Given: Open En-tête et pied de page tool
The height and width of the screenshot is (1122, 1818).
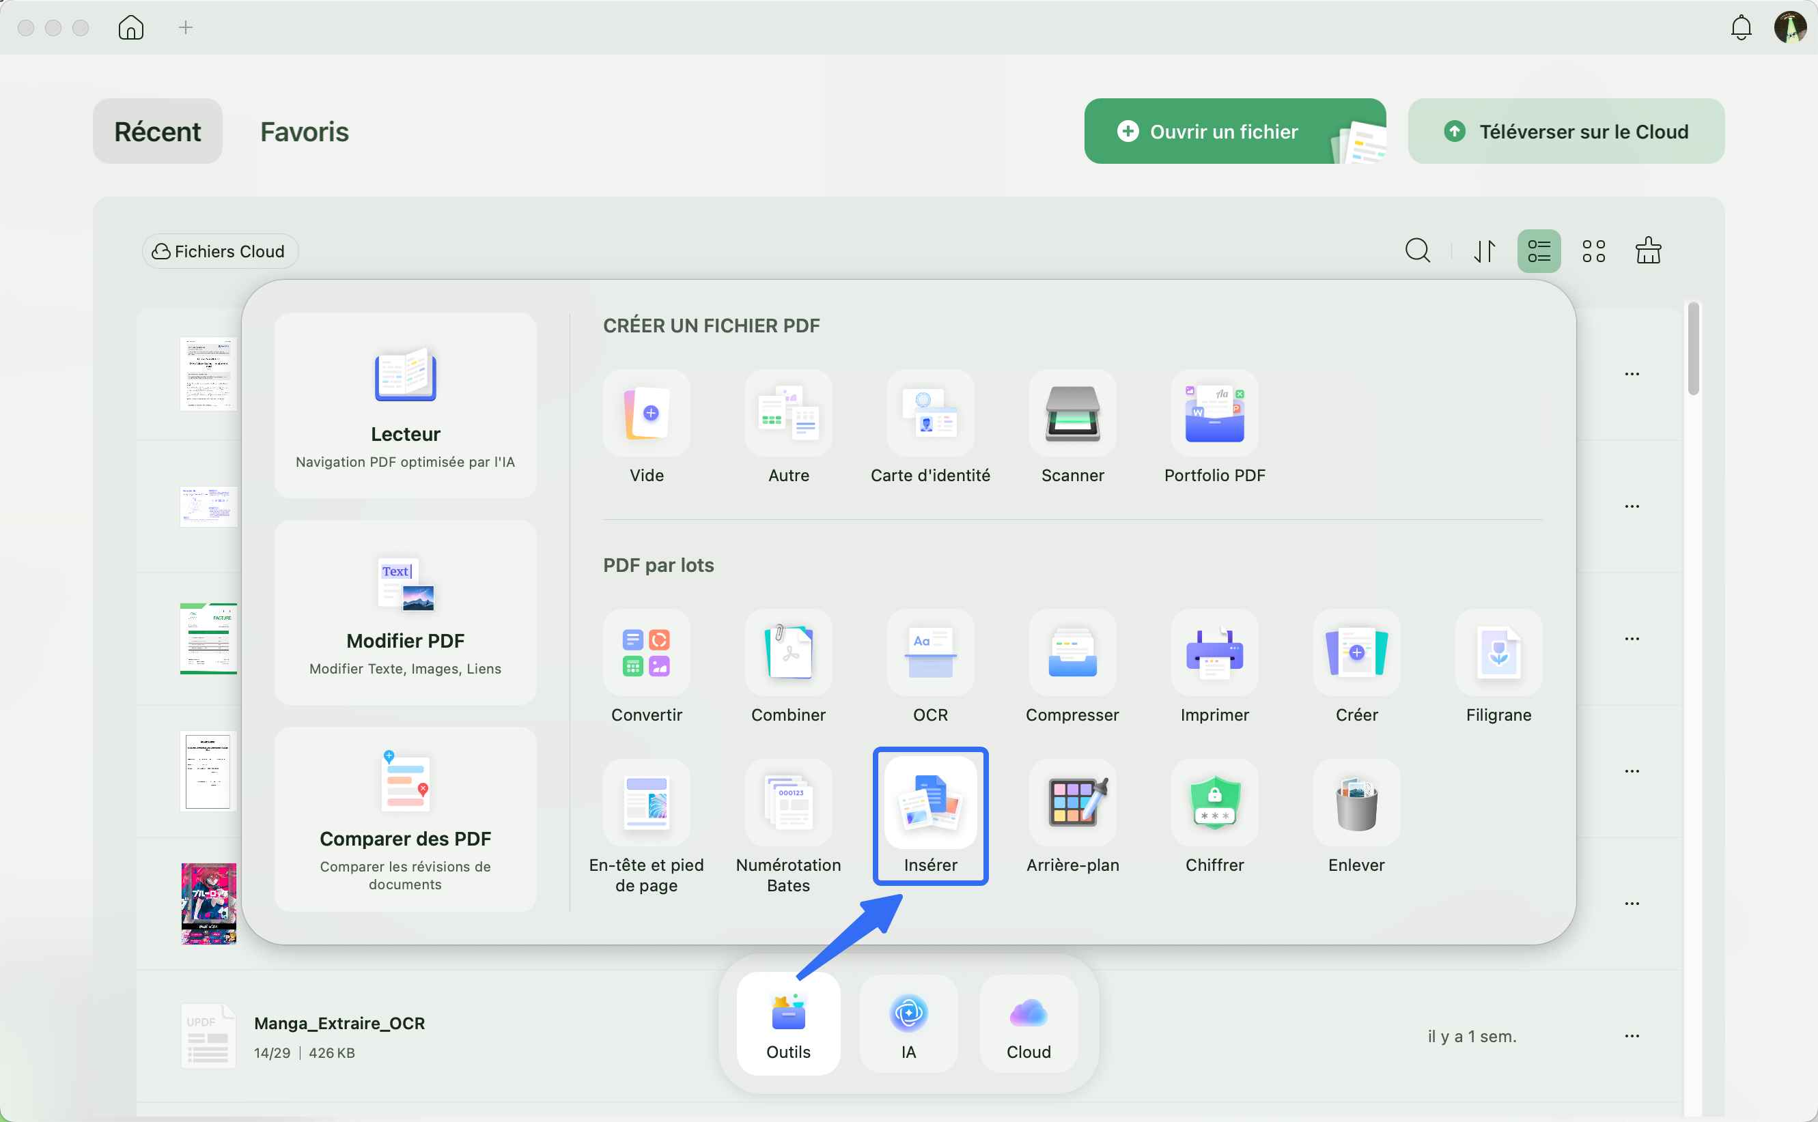Looking at the screenshot, I should [x=646, y=803].
